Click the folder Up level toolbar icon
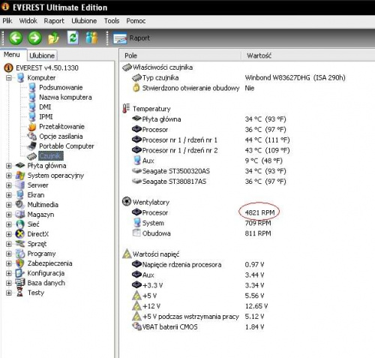This screenshot has height=358, width=375. 53,38
